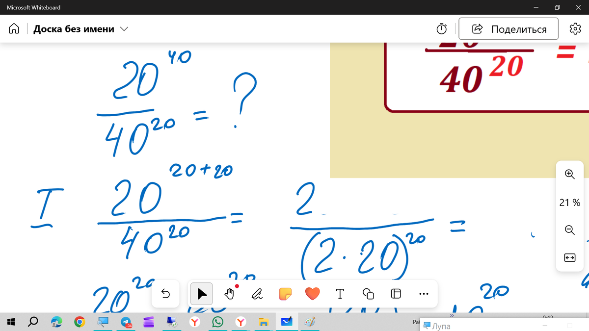
Task: Click the Лупа magnifier window title
Action: point(441,326)
